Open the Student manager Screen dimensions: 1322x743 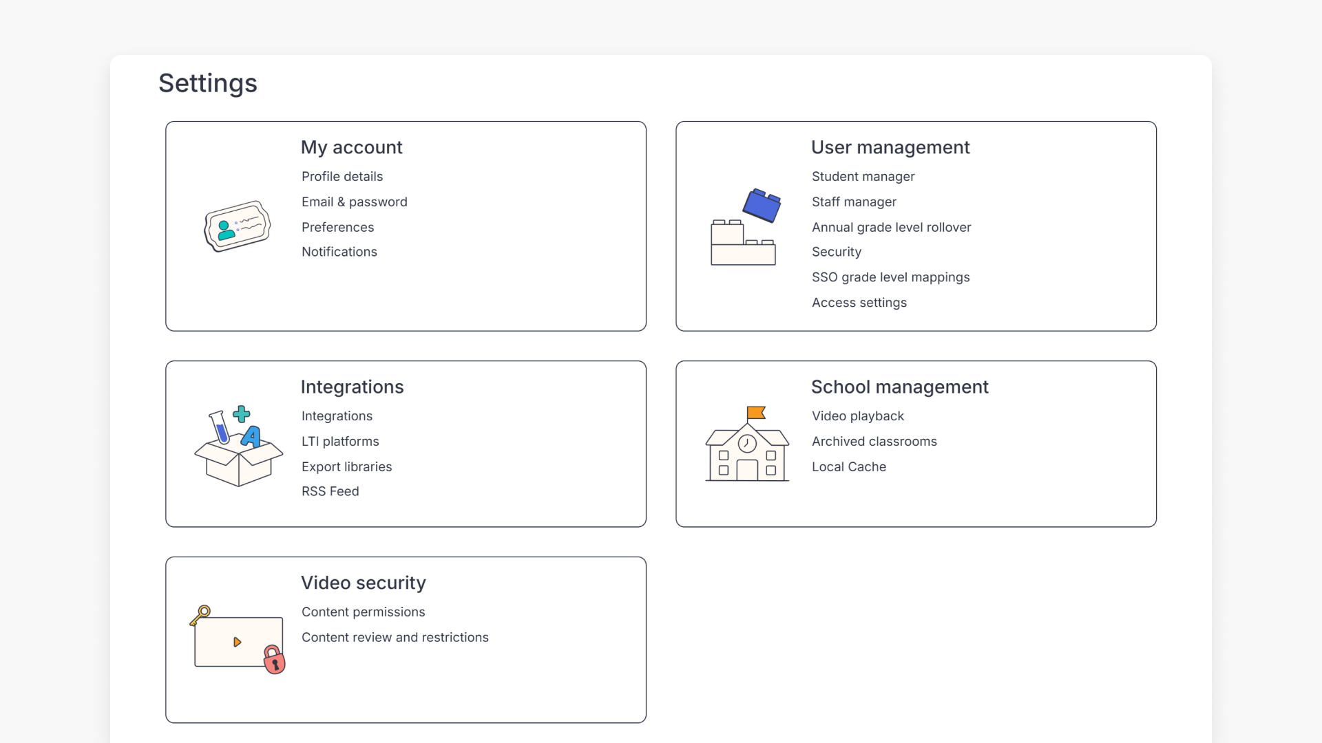coord(863,176)
